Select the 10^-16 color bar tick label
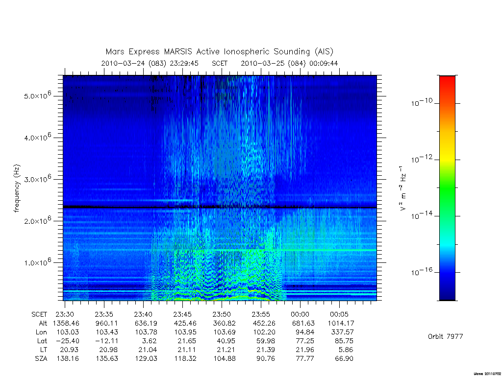 tap(422, 271)
